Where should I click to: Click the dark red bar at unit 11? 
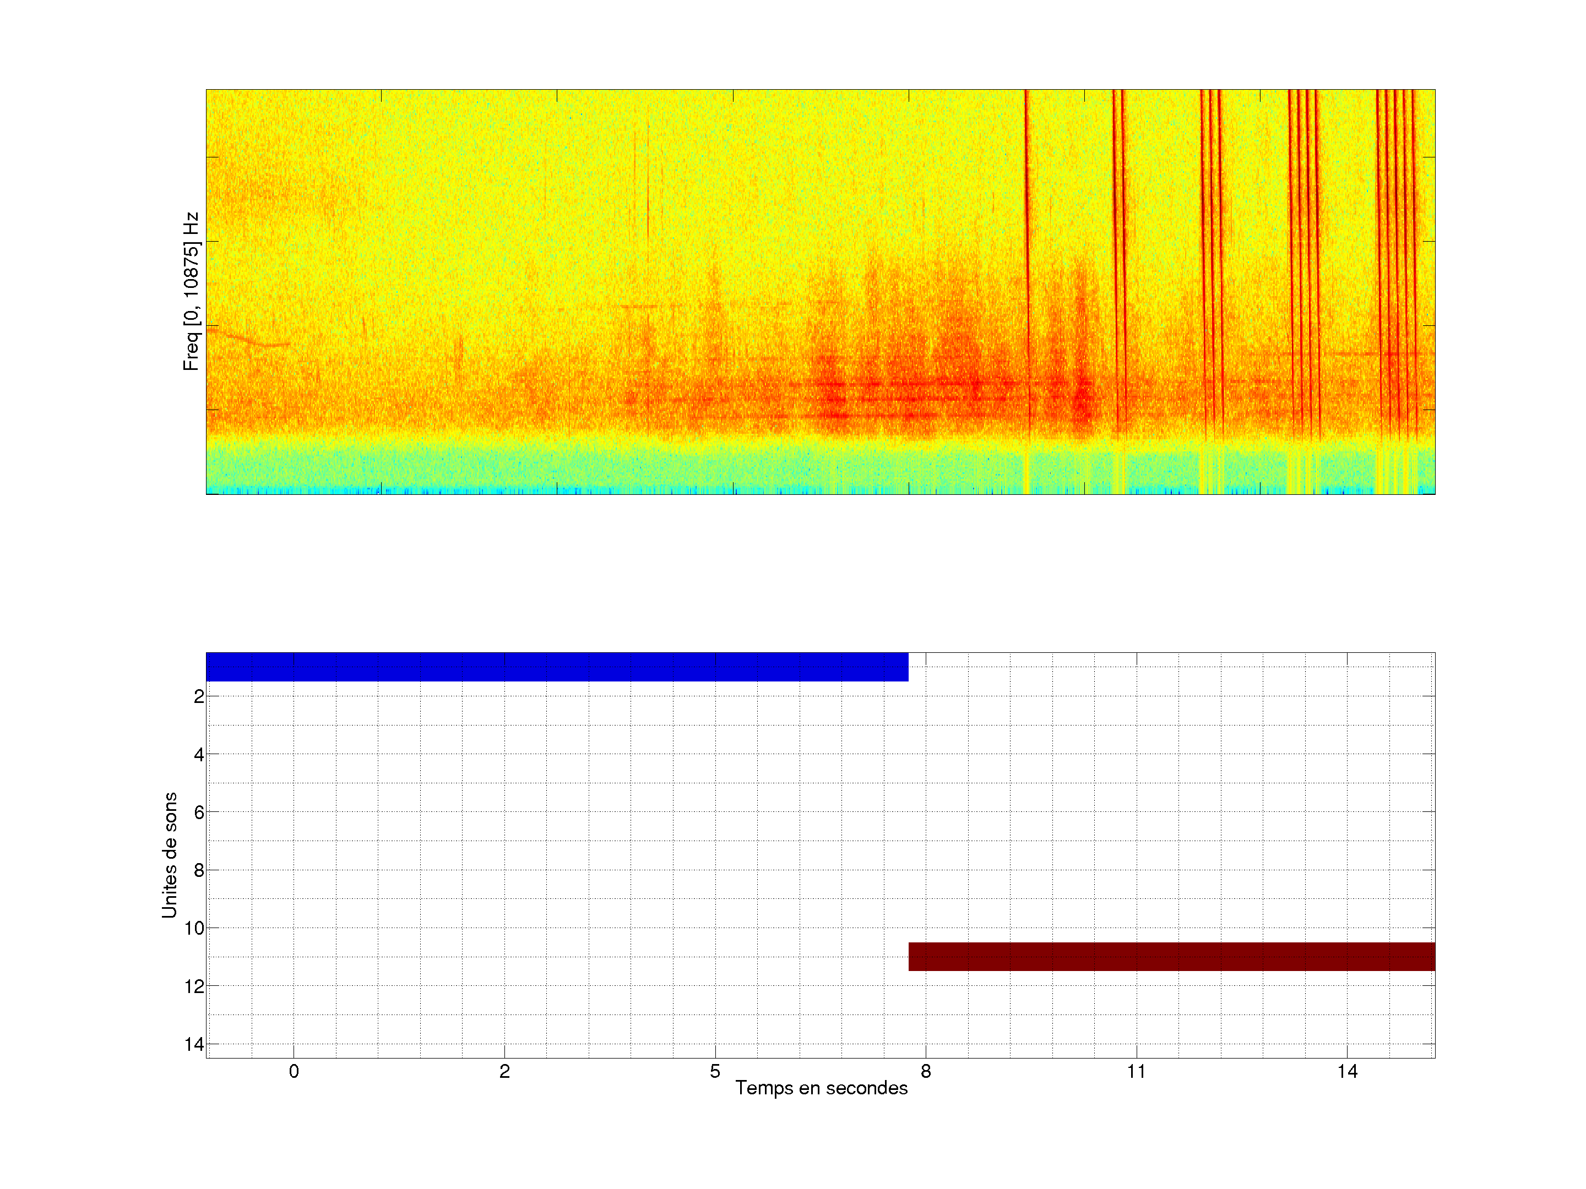tap(1171, 956)
